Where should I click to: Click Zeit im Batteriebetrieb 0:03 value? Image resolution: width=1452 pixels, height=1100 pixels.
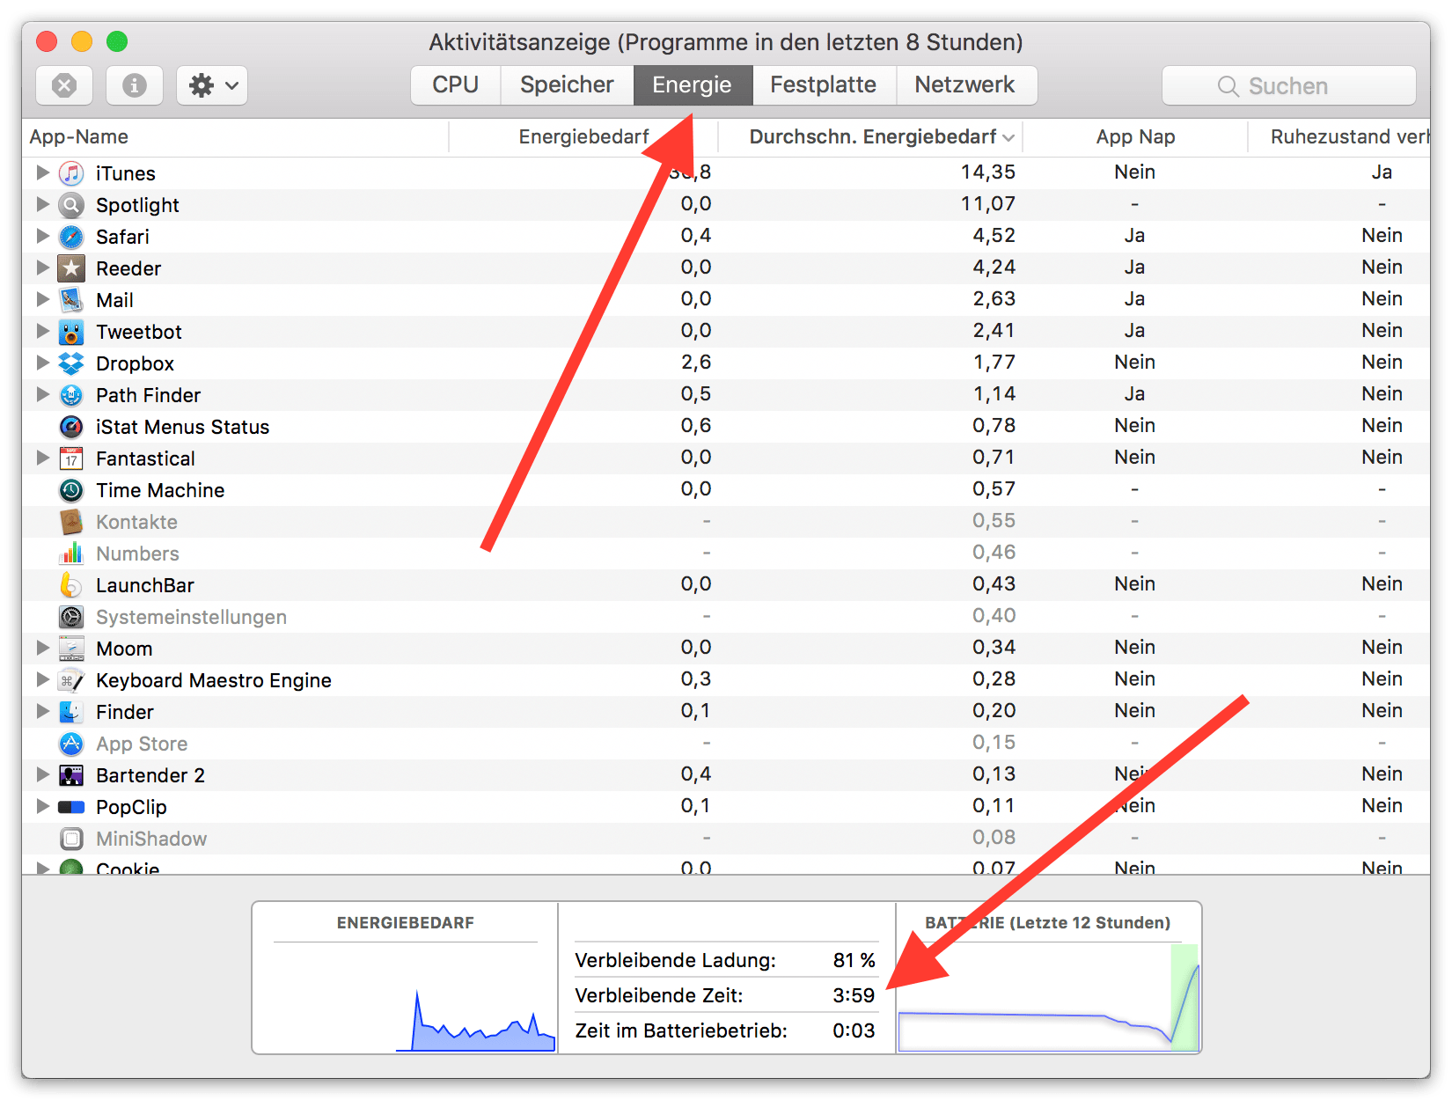854,1030
